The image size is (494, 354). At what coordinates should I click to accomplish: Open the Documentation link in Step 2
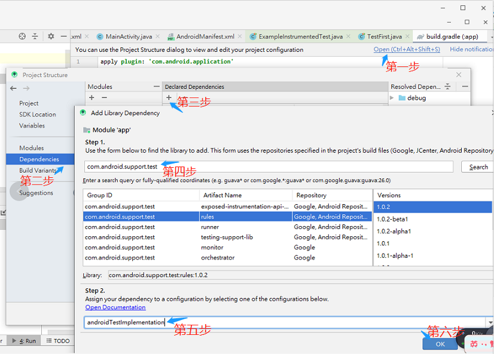coord(115,307)
